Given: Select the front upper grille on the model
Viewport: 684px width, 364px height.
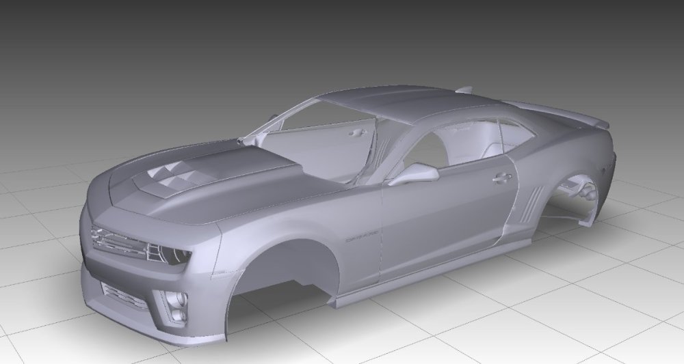Looking at the screenshot, I should [120, 242].
